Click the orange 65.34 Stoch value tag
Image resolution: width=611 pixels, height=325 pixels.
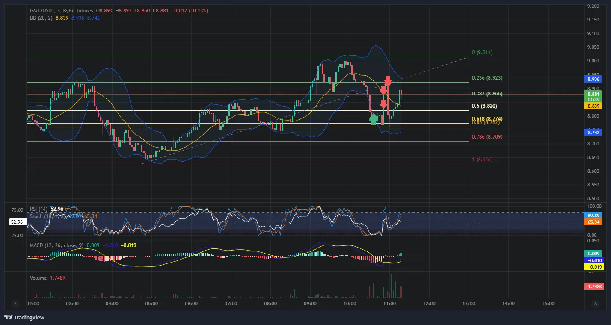click(593, 222)
